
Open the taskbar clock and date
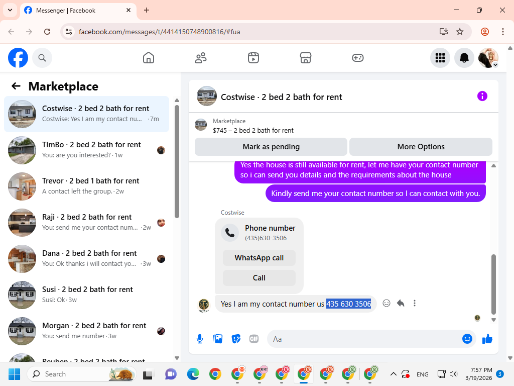point(478,374)
